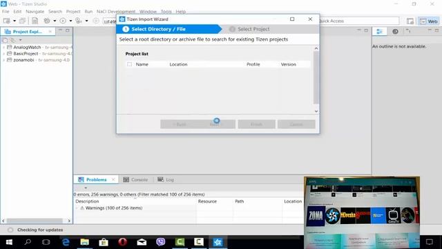The height and width of the screenshot is (249, 442).
Task: Click the Run play toolbar icon
Action: pos(63,21)
